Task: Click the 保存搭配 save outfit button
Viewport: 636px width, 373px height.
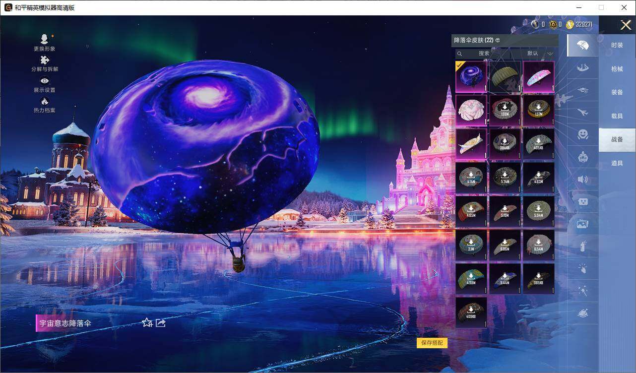Action: pos(431,342)
